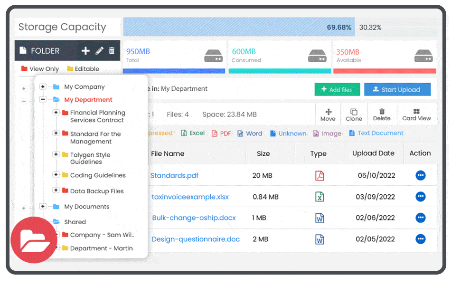Screen dimensions: 451x295
Task: Select the Image filter label
Action: pos(327,133)
